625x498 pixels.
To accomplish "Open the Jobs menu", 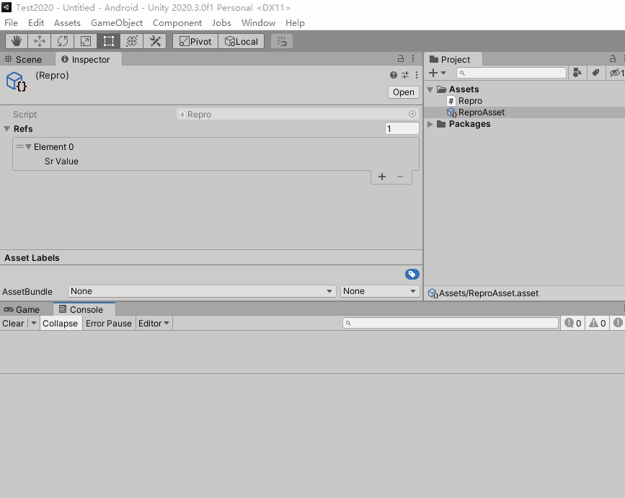I will 221,23.
